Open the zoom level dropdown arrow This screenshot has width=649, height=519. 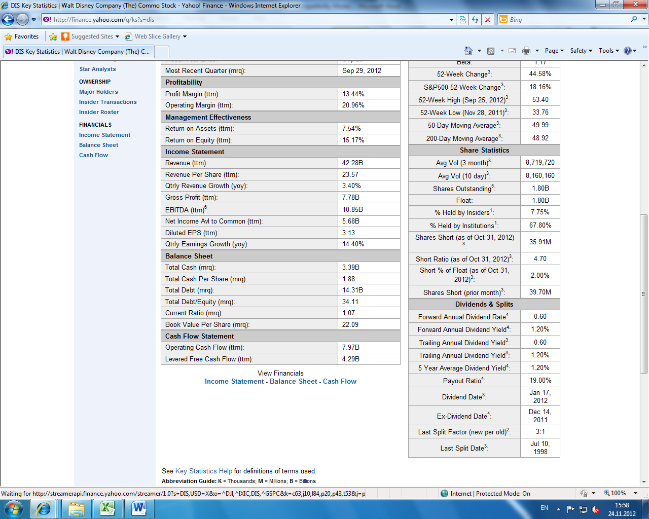635,493
